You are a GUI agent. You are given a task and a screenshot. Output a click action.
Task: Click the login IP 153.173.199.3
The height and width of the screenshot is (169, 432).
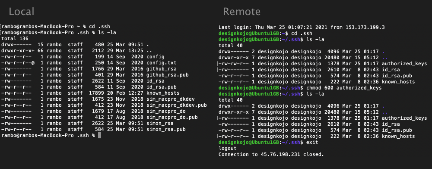click(364, 27)
